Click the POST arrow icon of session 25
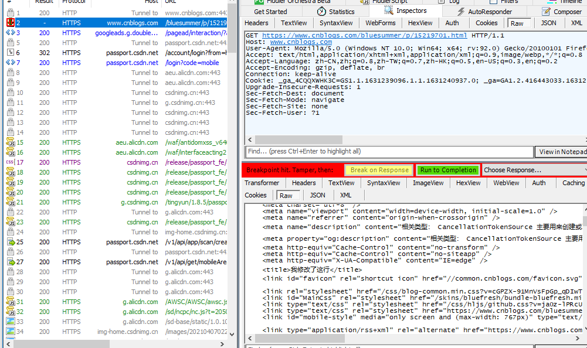 11,242
